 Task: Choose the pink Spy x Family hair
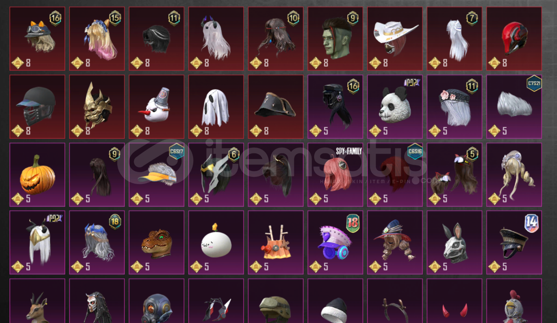click(x=335, y=175)
